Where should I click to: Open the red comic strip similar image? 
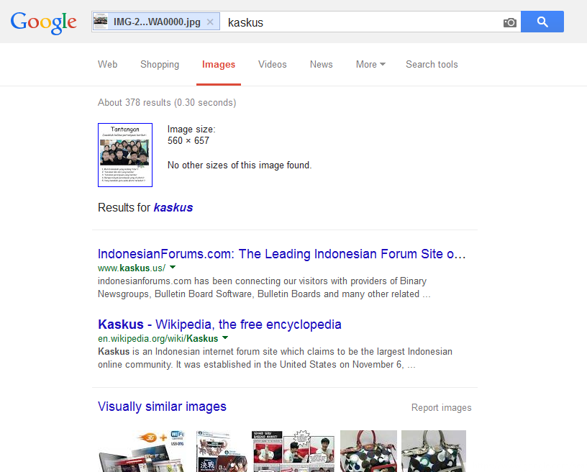coord(293,451)
